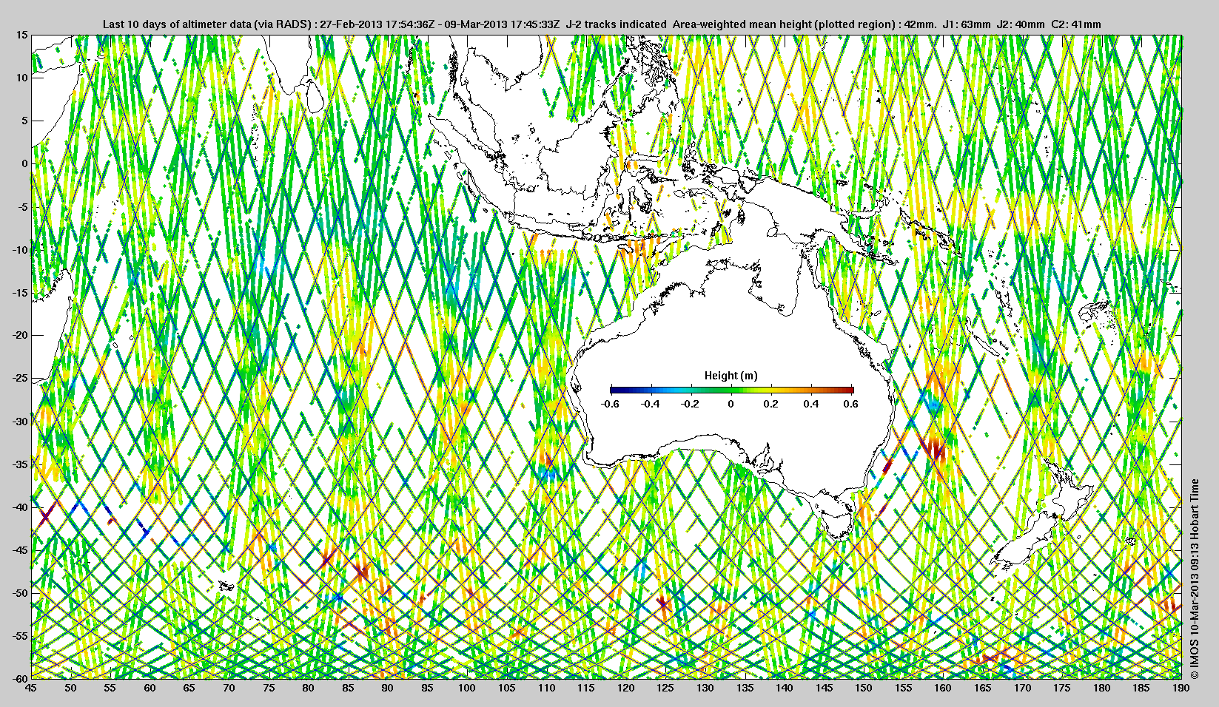Click latitude tick label 5 on y-axis

(25, 121)
